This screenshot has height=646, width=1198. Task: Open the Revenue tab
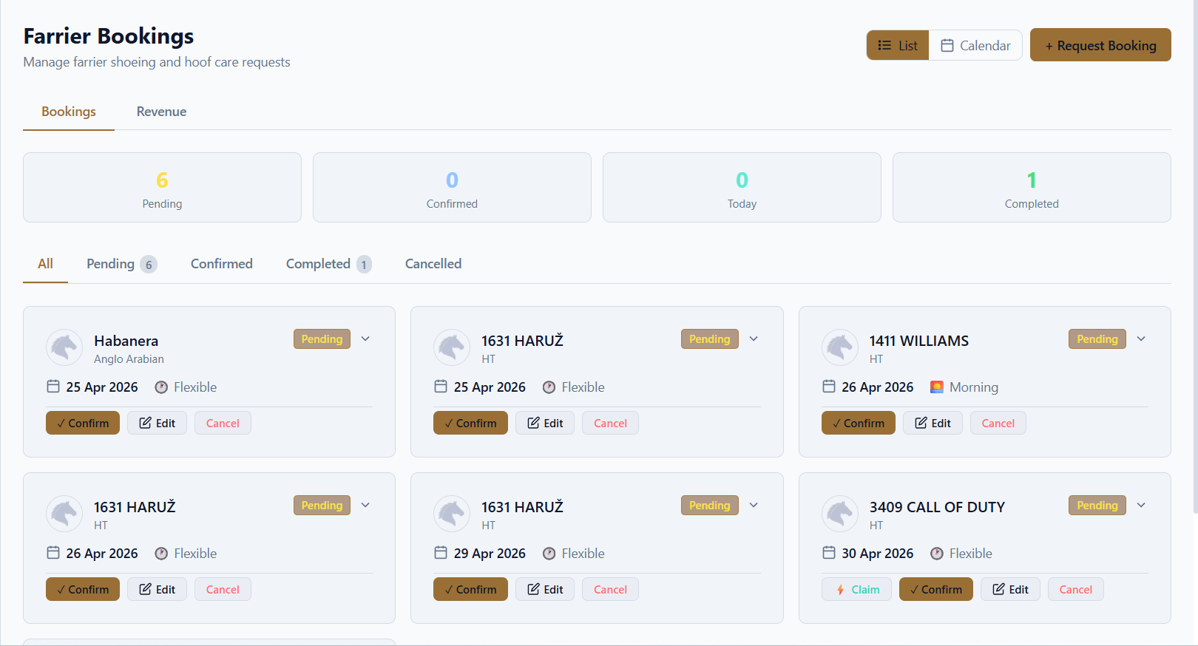click(161, 112)
